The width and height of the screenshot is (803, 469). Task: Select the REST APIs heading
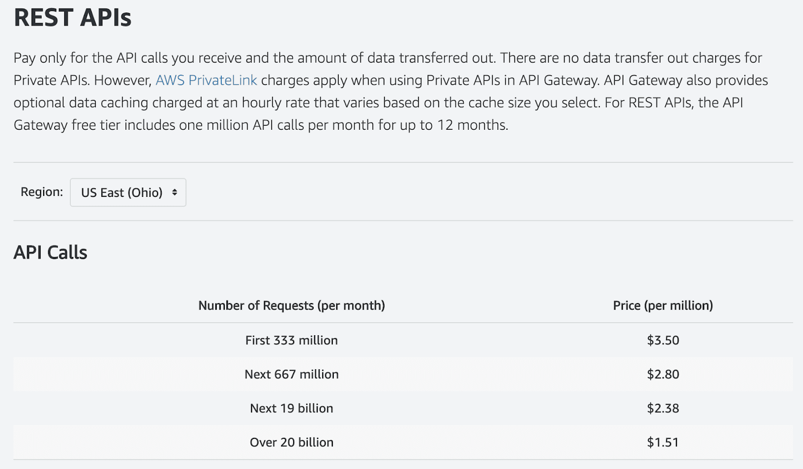(72, 17)
